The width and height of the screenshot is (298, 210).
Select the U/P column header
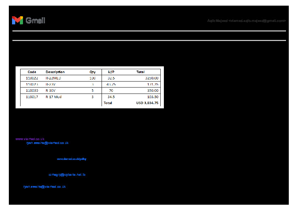tap(111, 72)
